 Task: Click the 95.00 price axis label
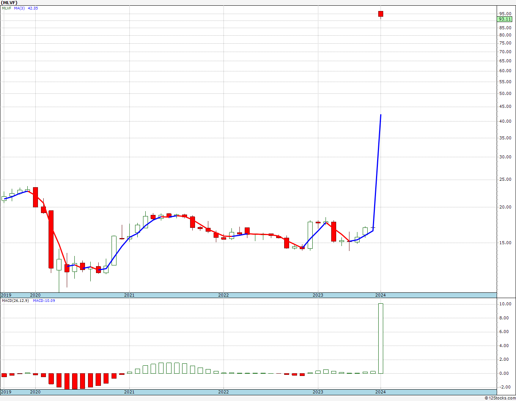505,14
